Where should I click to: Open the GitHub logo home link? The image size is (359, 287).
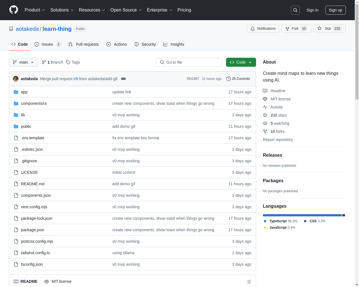pos(13,10)
